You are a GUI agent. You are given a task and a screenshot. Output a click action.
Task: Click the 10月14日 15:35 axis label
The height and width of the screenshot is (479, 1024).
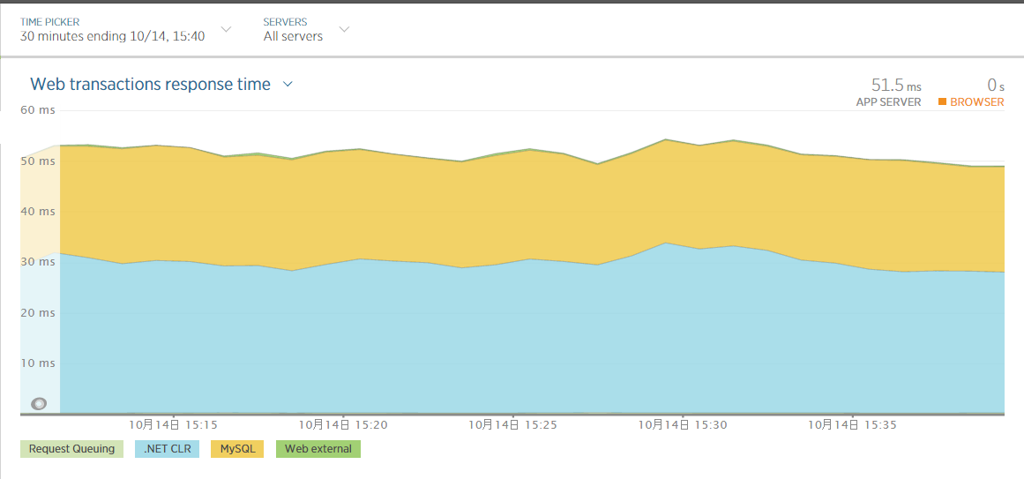click(852, 425)
